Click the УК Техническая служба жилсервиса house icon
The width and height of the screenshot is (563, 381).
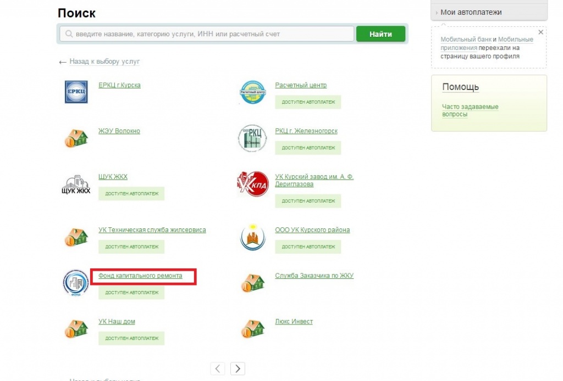click(76, 237)
